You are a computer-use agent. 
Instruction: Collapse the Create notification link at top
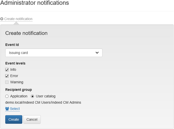(18, 19)
